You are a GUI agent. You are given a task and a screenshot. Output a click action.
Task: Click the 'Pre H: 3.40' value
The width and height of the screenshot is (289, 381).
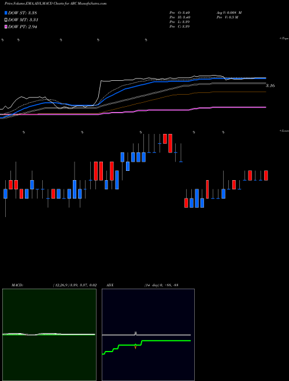tap(180, 17)
